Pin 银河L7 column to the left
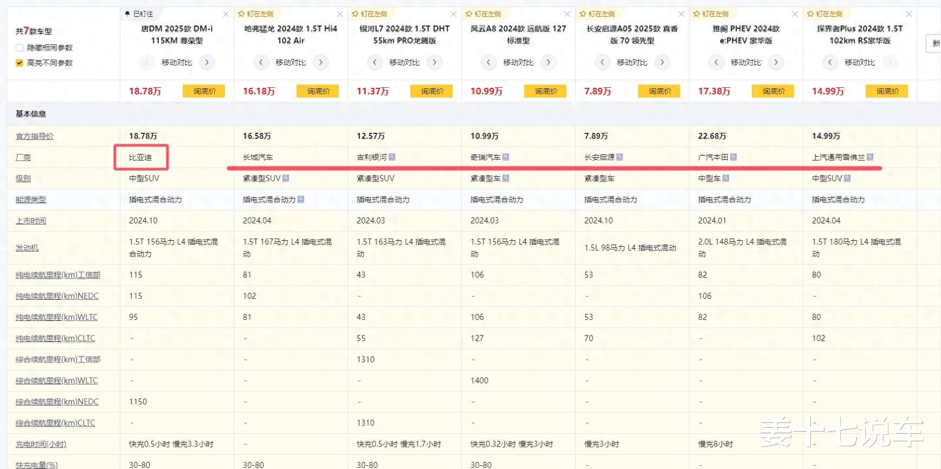 coord(369,14)
